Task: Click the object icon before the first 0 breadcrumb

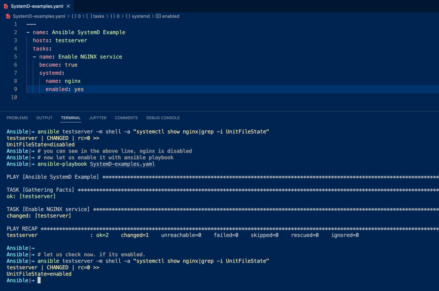Action: click(x=74, y=16)
